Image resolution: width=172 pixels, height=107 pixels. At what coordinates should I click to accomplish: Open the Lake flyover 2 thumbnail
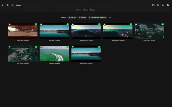[x=86, y=31]
